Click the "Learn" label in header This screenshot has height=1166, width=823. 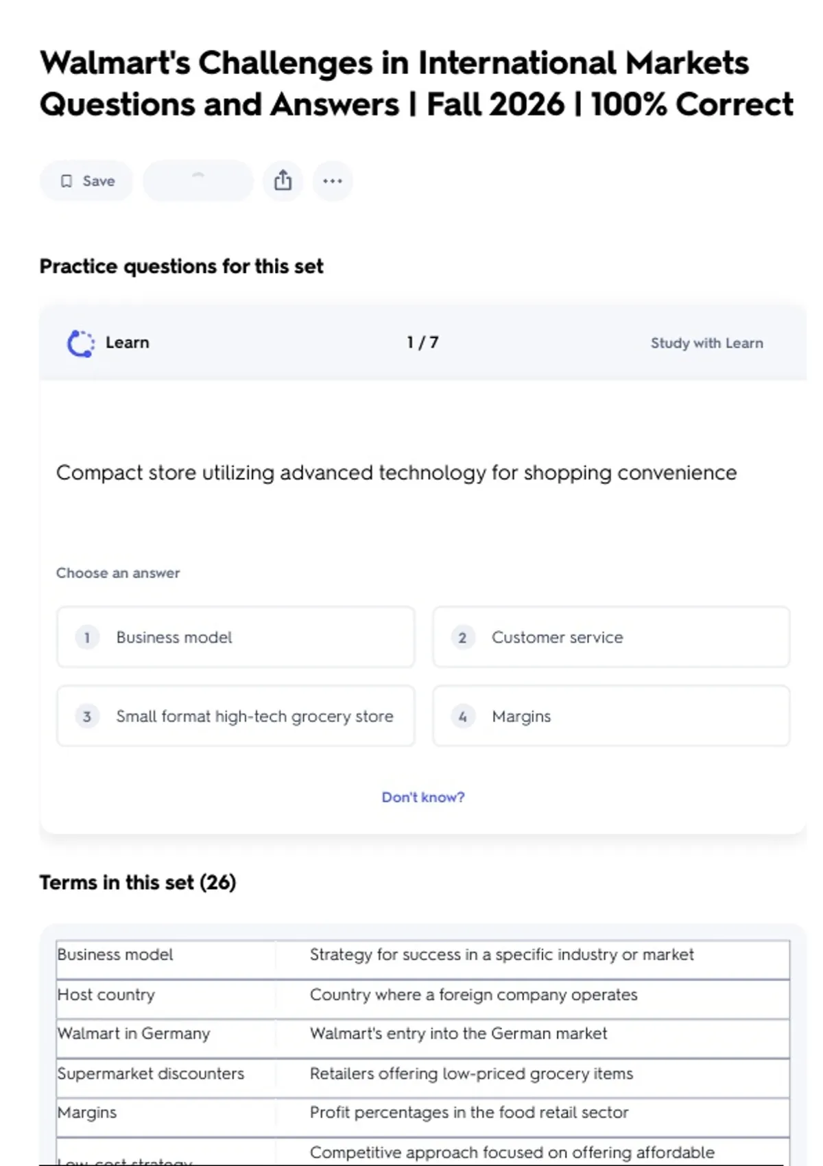click(127, 342)
